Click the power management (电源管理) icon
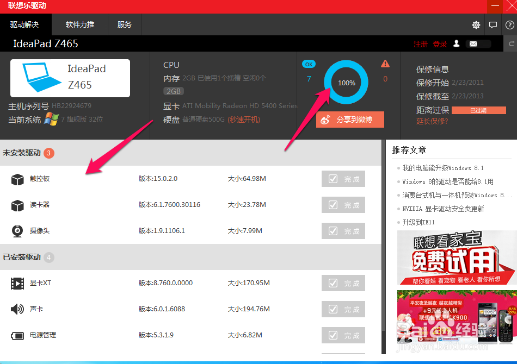The image size is (517, 364). click(17, 335)
